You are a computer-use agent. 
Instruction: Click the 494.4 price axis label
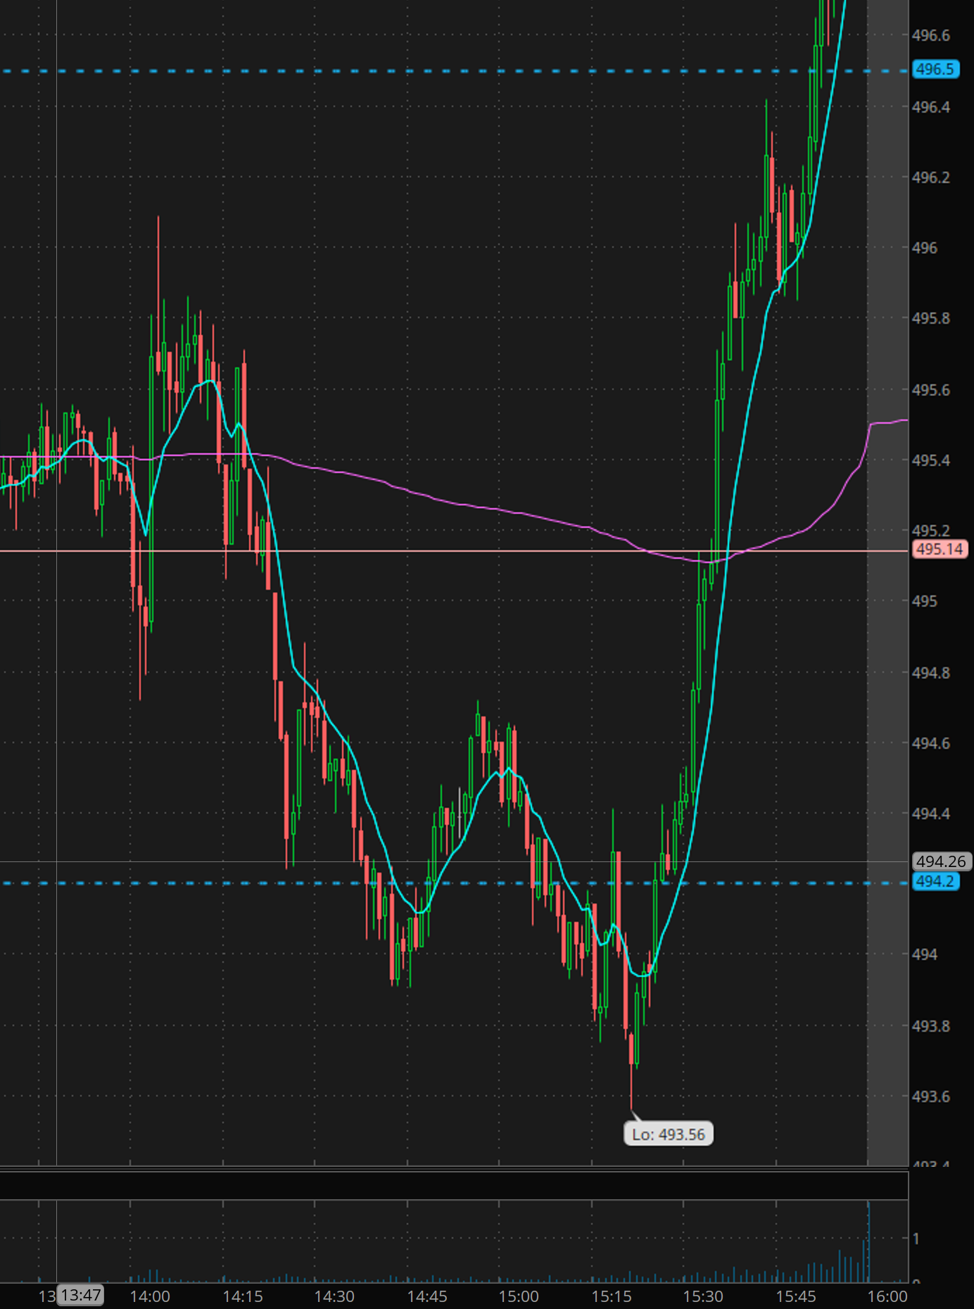click(931, 814)
